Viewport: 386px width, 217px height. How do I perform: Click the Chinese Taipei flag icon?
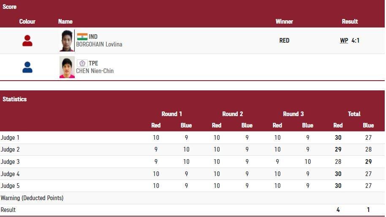82,63
